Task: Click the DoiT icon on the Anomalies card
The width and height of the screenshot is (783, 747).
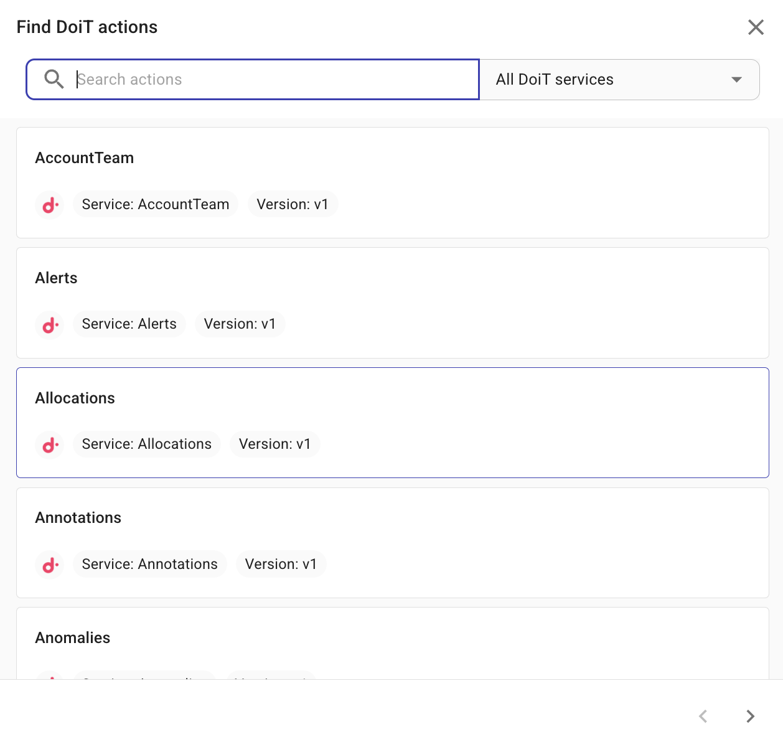Action: (50, 679)
